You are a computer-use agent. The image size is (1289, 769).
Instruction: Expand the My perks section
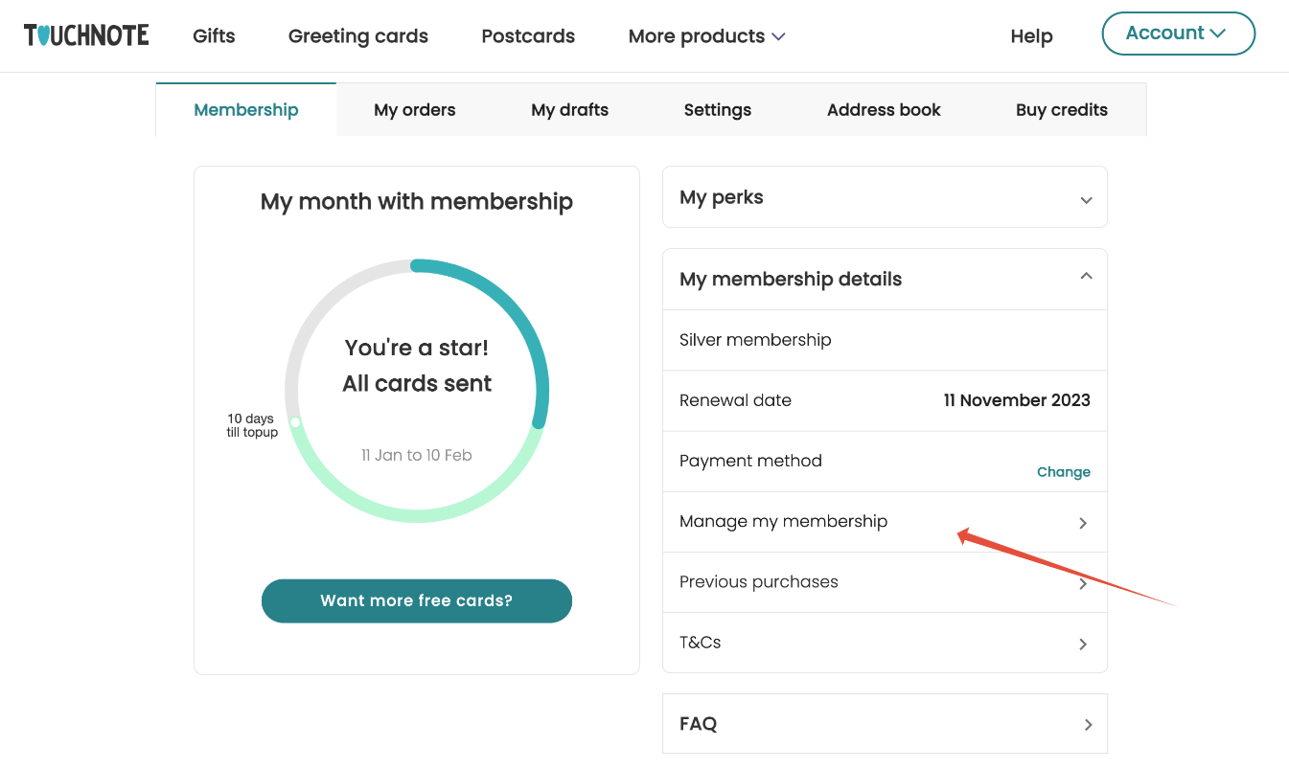click(1086, 200)
